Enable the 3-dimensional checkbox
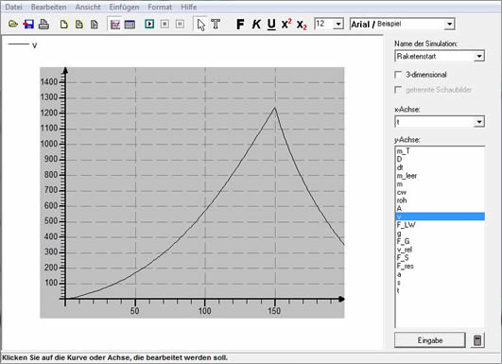502x364 pixels. pyautogui.click(x=398, y=75)
